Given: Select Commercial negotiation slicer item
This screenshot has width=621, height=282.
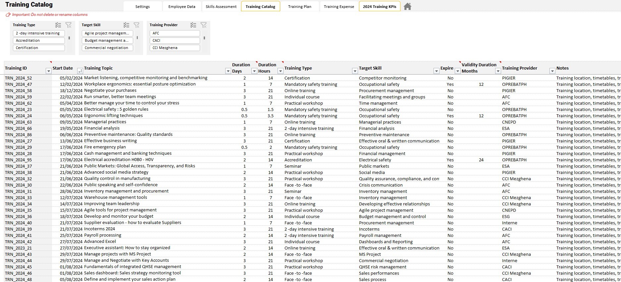Looking at the screenshot, I should [x=107, y=48].
